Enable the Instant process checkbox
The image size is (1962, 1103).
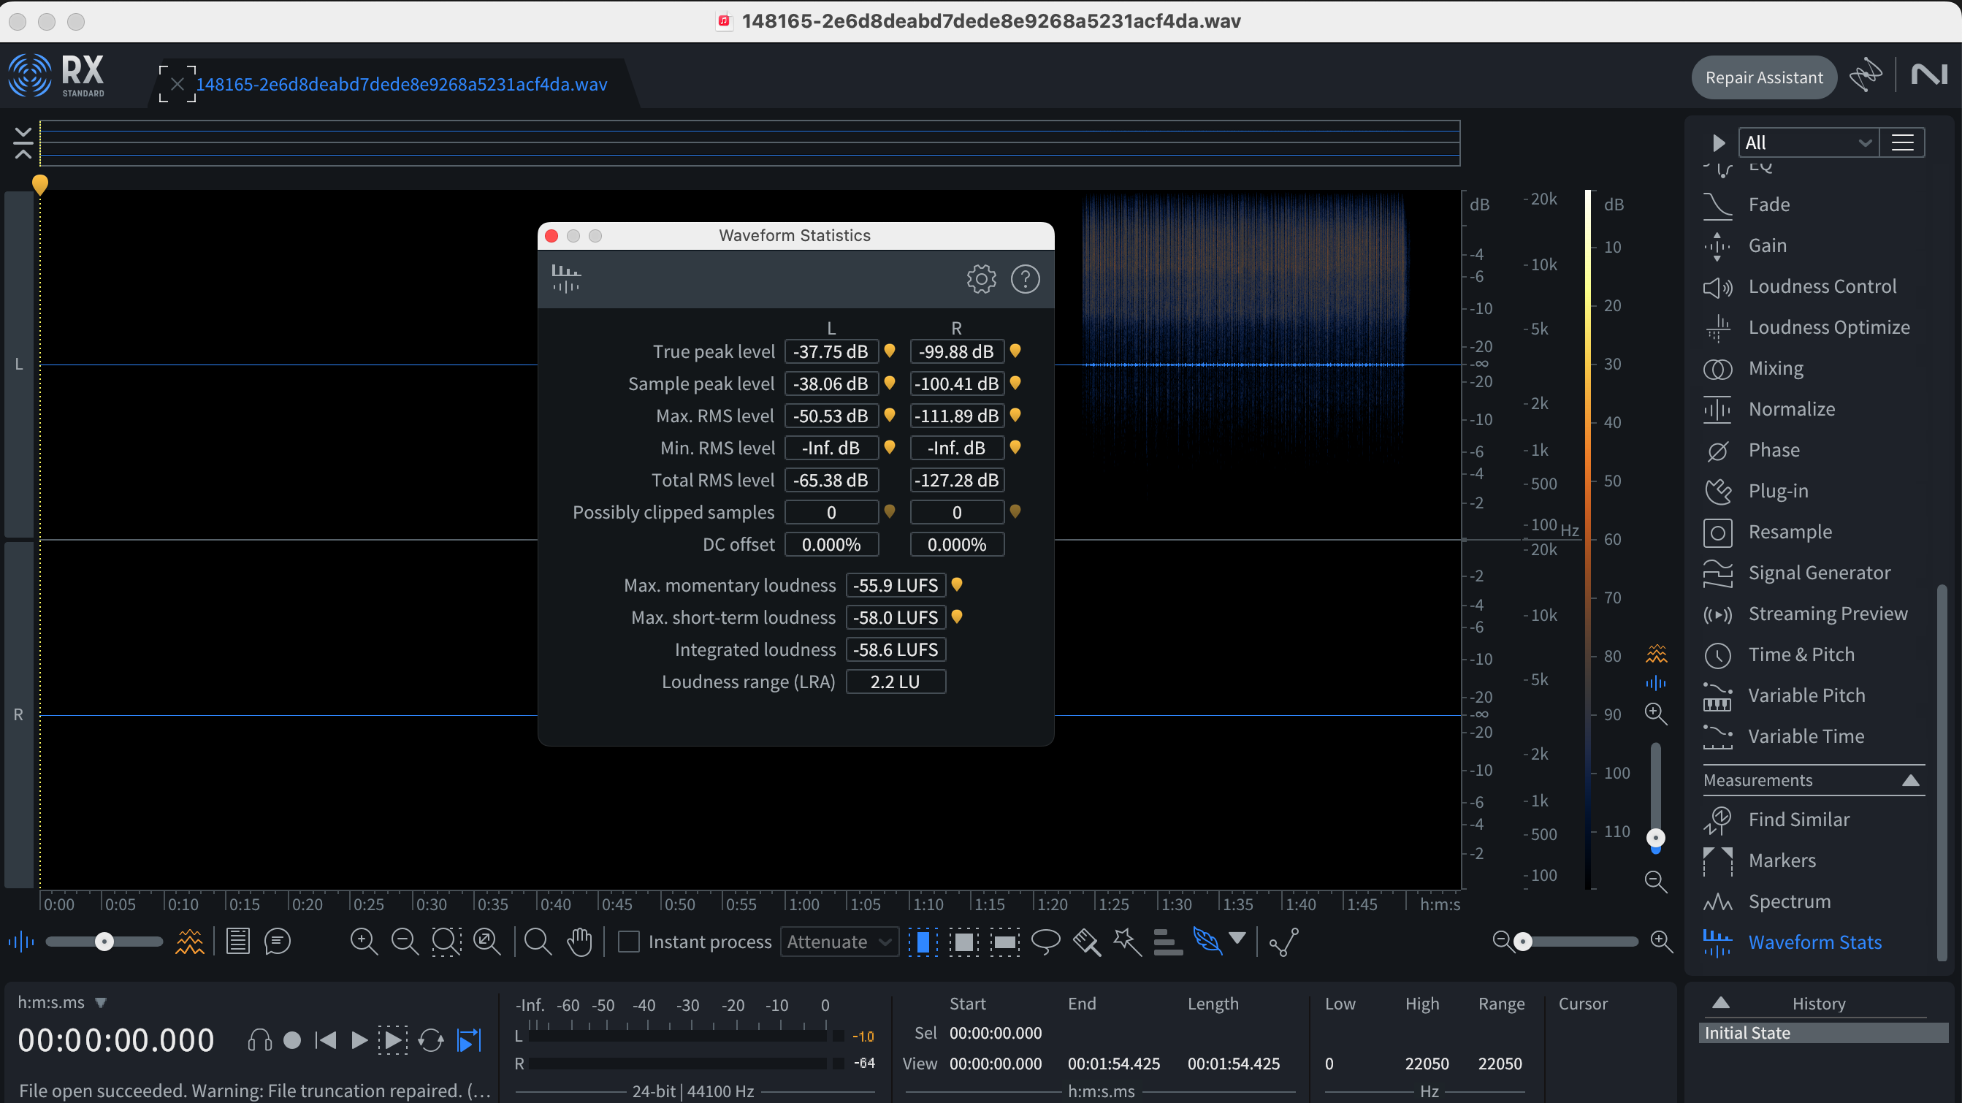click(628, 942)
